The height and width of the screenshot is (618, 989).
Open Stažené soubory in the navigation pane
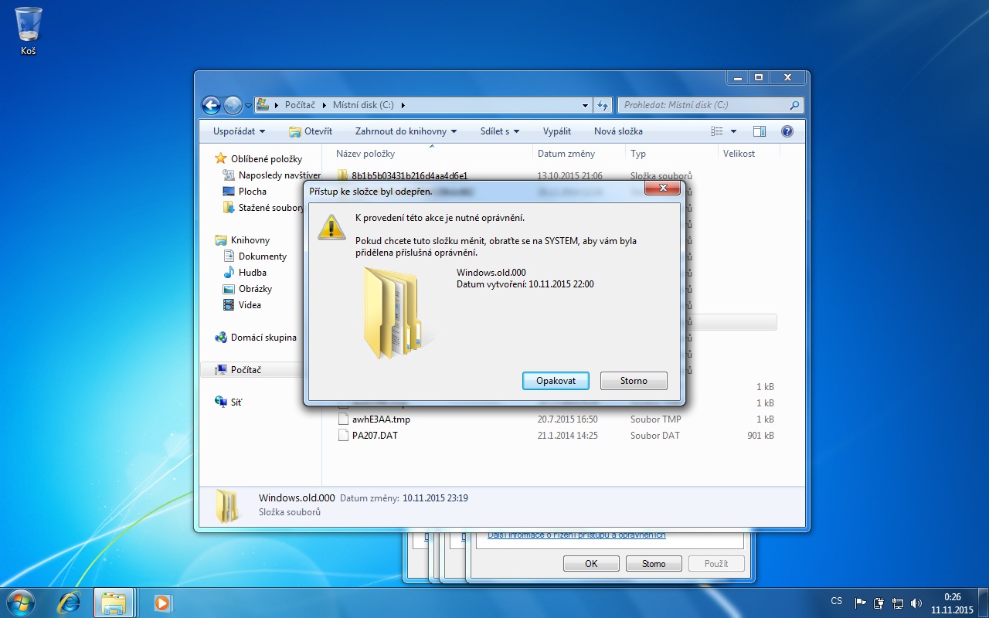click(x=271, y=208)
